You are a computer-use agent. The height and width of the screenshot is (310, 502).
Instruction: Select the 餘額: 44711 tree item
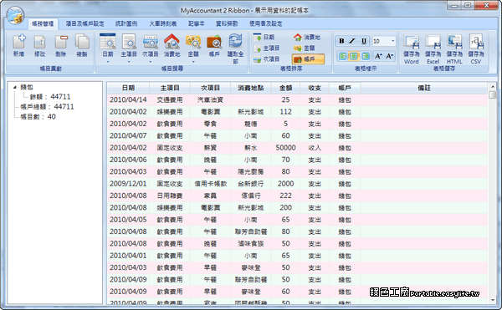click(50, 97)
